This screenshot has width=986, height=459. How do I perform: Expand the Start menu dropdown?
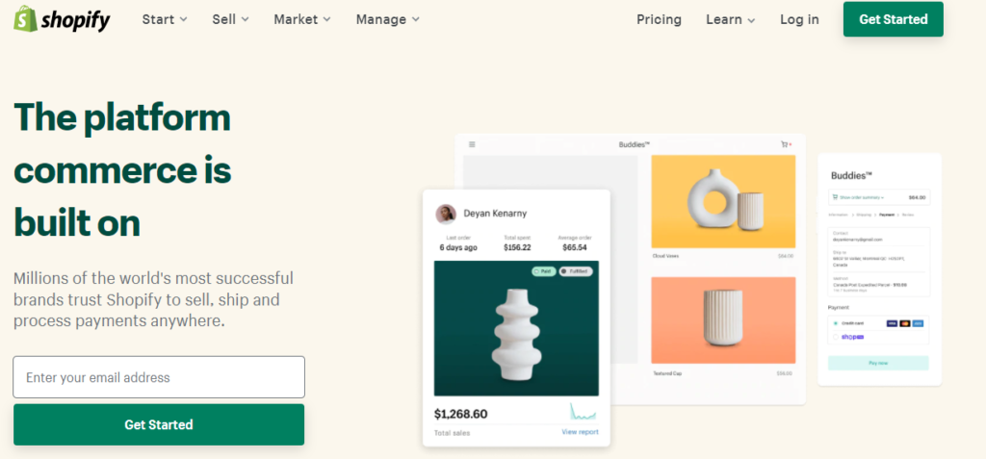point(165,19)
